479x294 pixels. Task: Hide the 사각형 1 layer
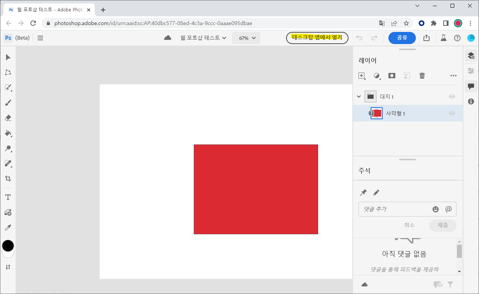452,113
